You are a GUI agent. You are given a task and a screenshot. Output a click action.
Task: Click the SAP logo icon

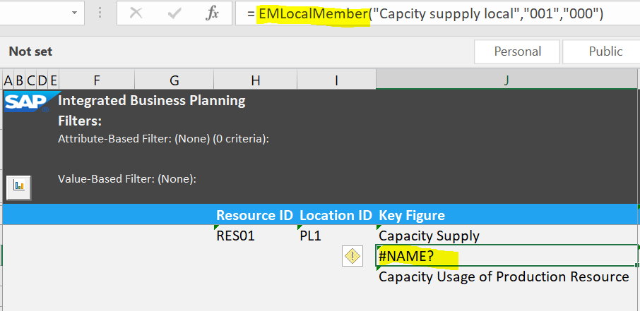29,102
